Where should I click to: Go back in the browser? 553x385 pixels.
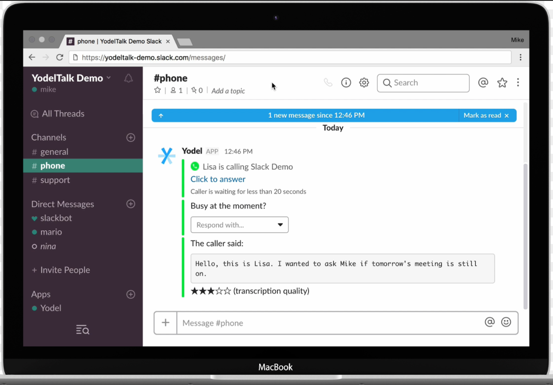pos(32,57)
